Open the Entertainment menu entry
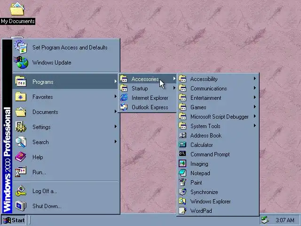The height and width of the screenshot is (226, 301). [x=218, y=97]
